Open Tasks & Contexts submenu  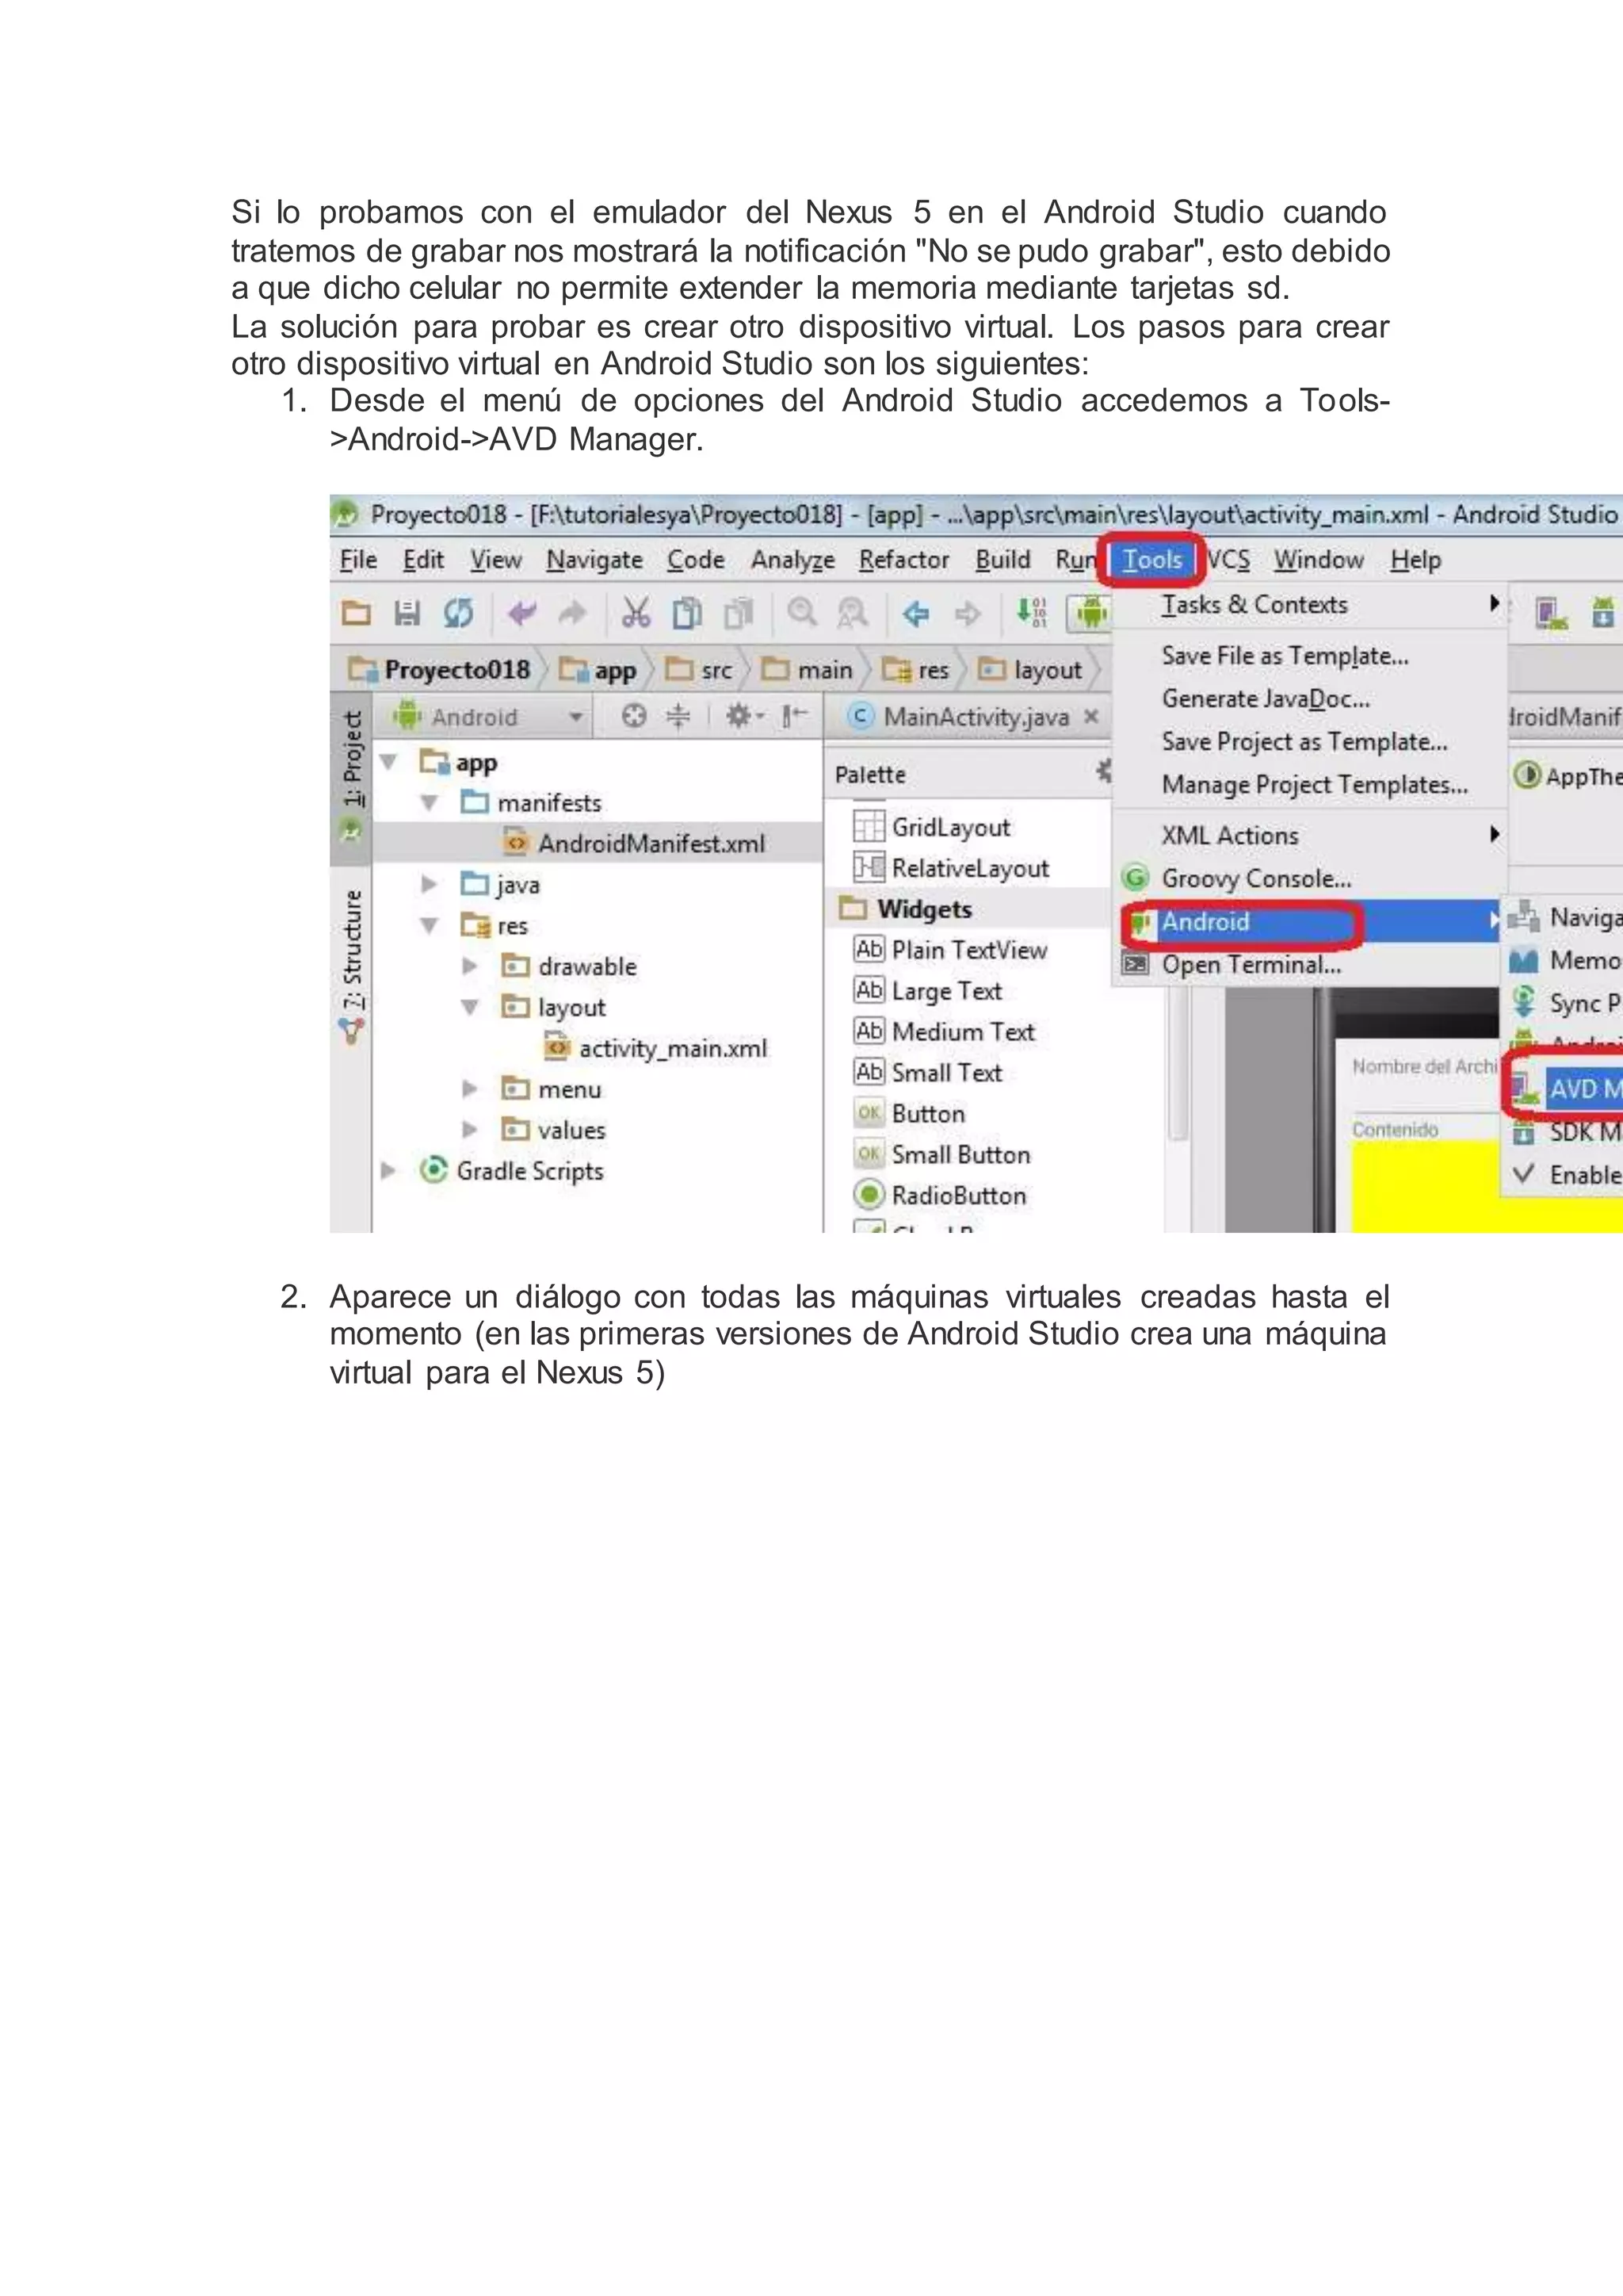pos(1309,604)
